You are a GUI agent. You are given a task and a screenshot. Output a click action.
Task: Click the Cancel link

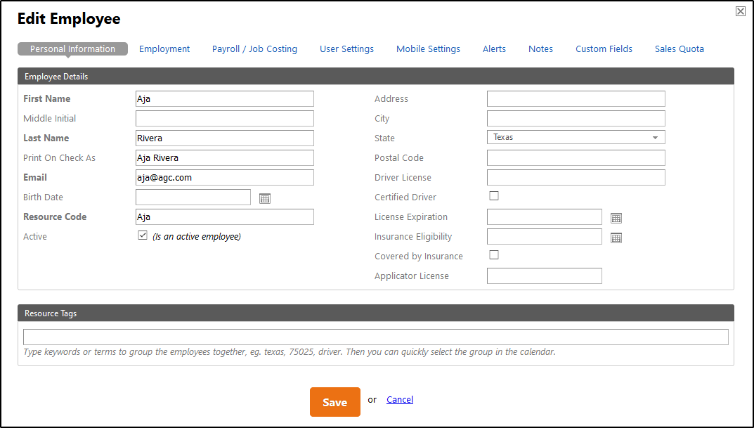400,400
